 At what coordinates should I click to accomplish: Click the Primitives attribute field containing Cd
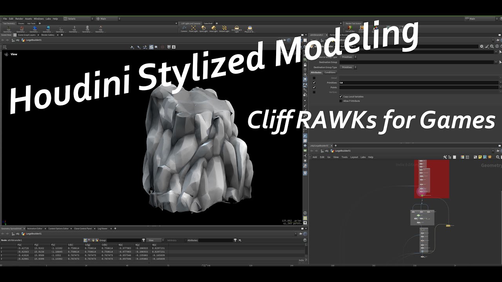418,83
